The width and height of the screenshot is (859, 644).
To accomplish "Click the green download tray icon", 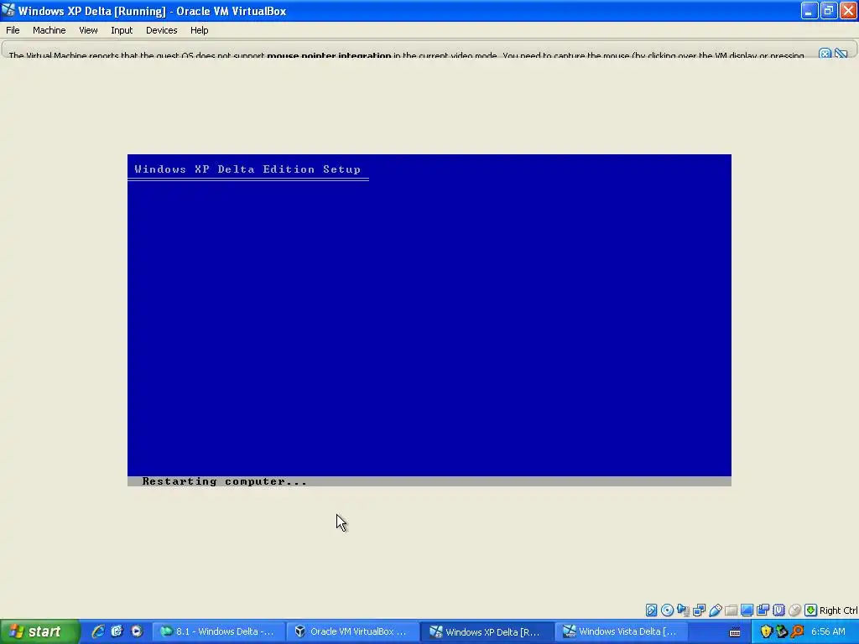I will tap(782, 631).
